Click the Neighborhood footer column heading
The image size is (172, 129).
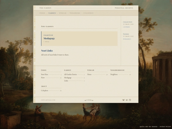pos(117,70)
